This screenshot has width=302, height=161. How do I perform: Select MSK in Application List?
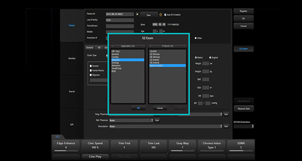point(128,71)
